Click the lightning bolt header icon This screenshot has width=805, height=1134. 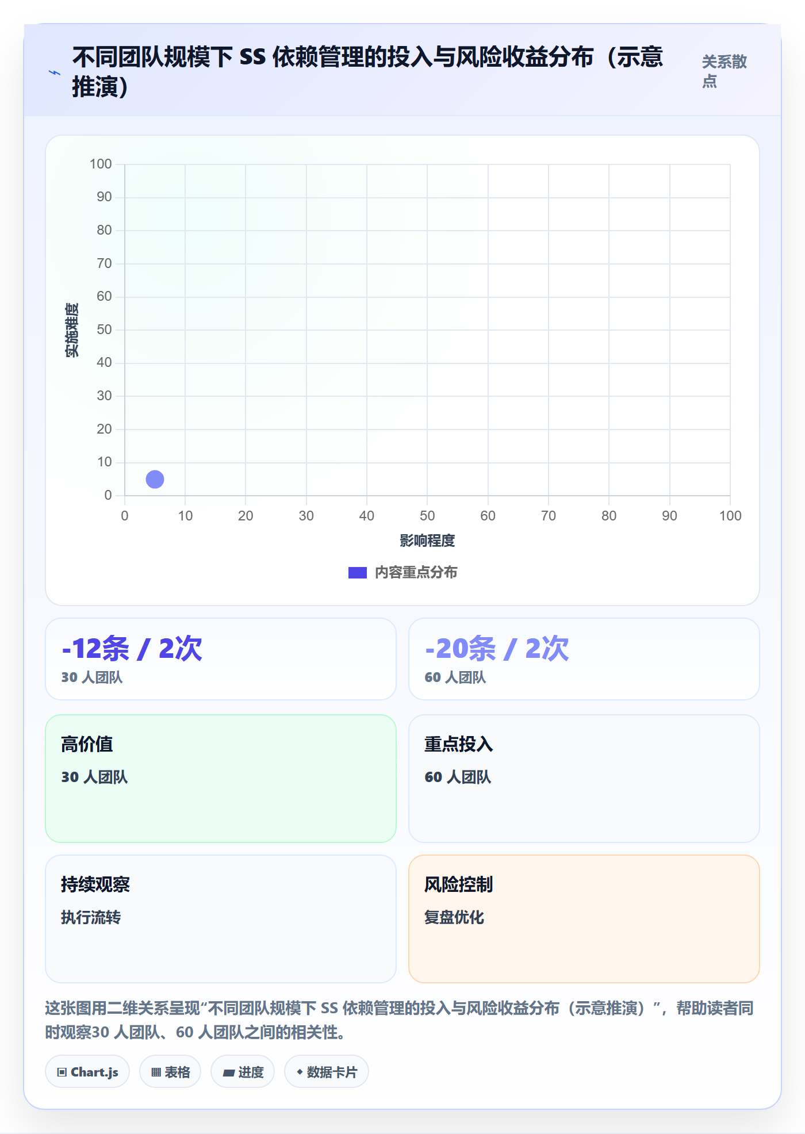coord(54,73)
